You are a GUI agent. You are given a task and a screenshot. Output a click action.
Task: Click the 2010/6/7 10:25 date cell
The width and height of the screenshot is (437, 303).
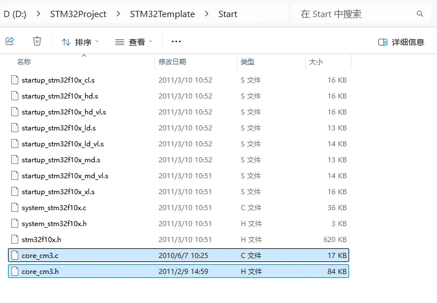click(183, 255)
